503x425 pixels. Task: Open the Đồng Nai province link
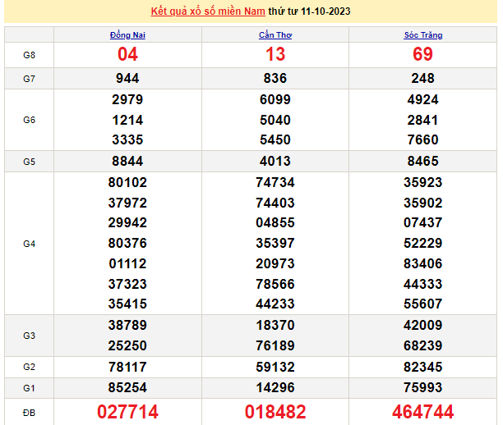pos(127,35)
